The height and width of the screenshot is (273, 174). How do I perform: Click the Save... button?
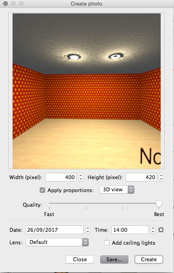[x=114, y=259]
